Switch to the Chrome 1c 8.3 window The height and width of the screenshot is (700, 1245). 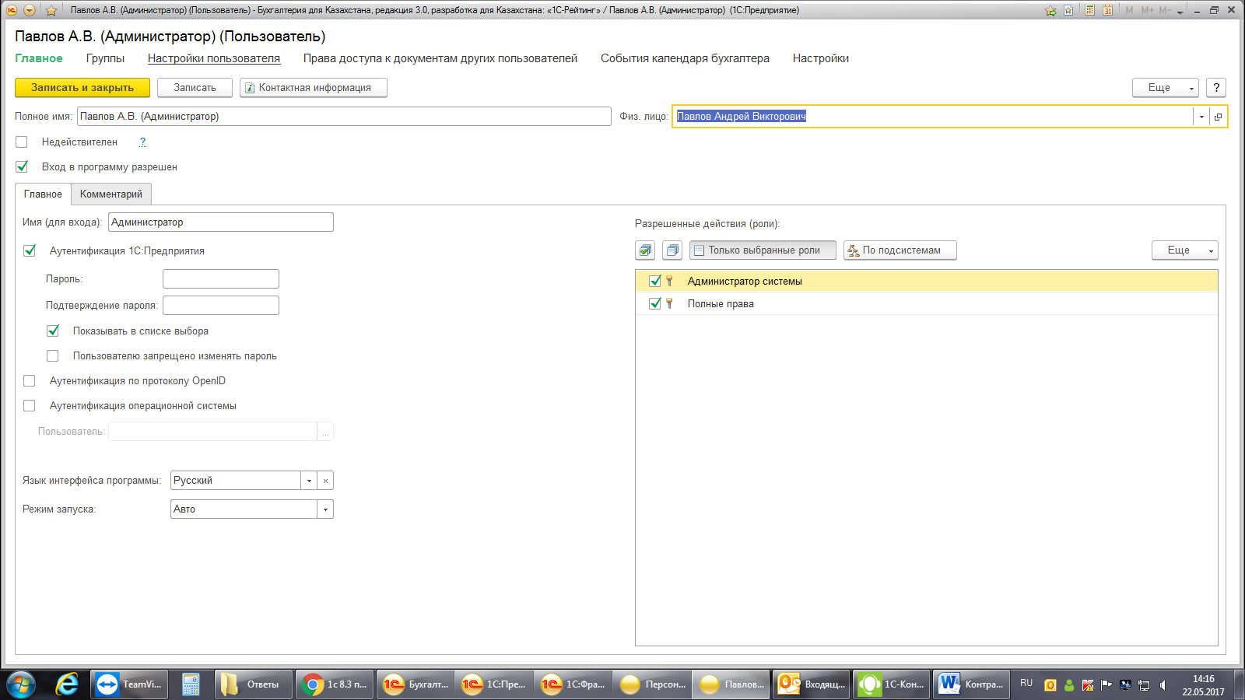(x=335, y=684)
